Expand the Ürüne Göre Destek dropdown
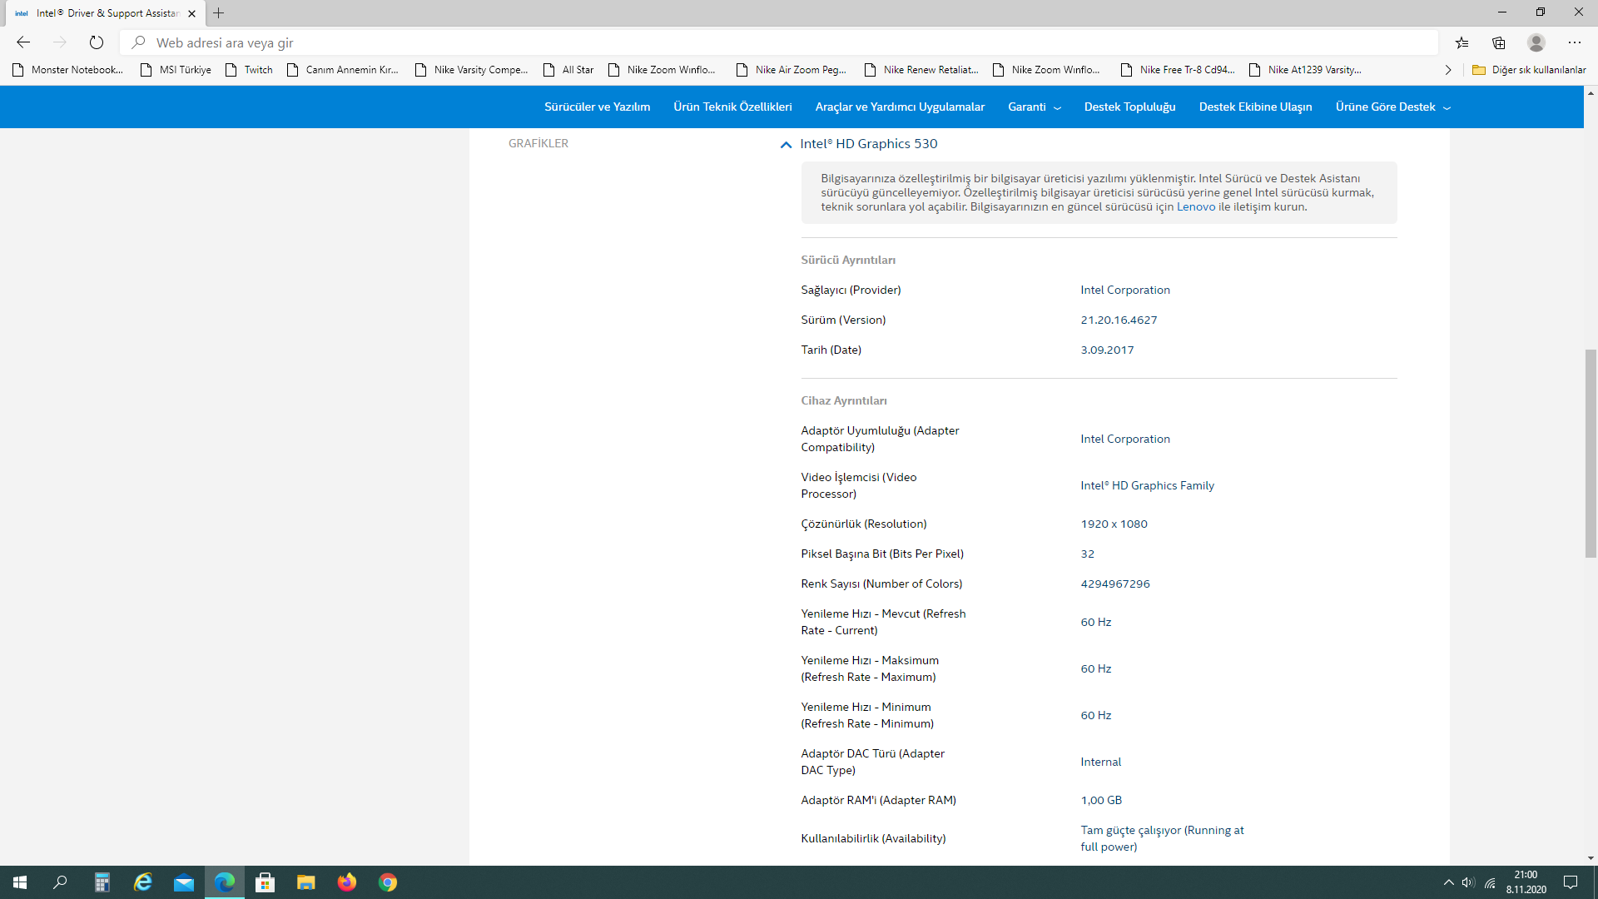Image resolution: width=1598 pixels, height=899 pixels. click(1392, 107)
